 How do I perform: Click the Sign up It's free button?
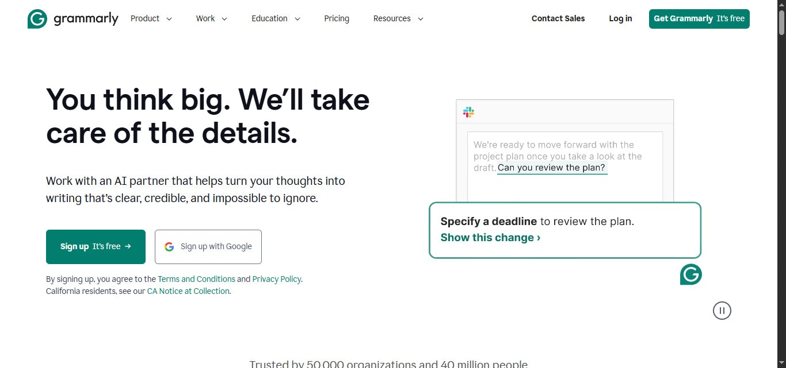96,246
